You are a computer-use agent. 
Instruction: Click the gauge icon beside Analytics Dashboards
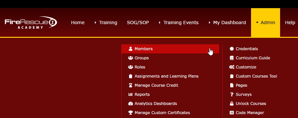(130, 104)
